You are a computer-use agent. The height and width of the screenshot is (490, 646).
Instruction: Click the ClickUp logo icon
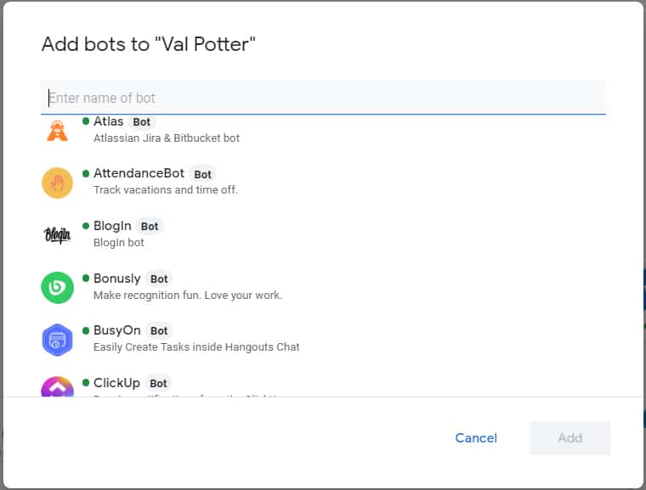click(x=58, y=388)
